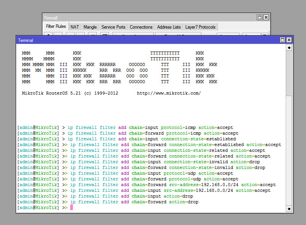The height and width of the screenshot is (225, 306).
Task: Click the terminal scrollbar up arrow
Action: point(289,47)
